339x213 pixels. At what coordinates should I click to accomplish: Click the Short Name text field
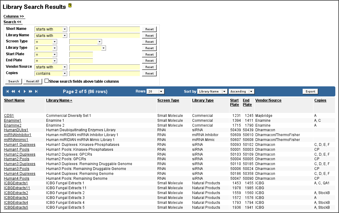pyautogui.click(x=105, y=29)
